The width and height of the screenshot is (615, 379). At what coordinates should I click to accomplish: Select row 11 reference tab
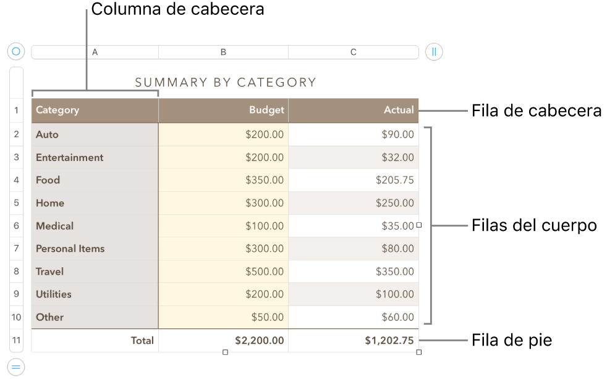point(16,340)
